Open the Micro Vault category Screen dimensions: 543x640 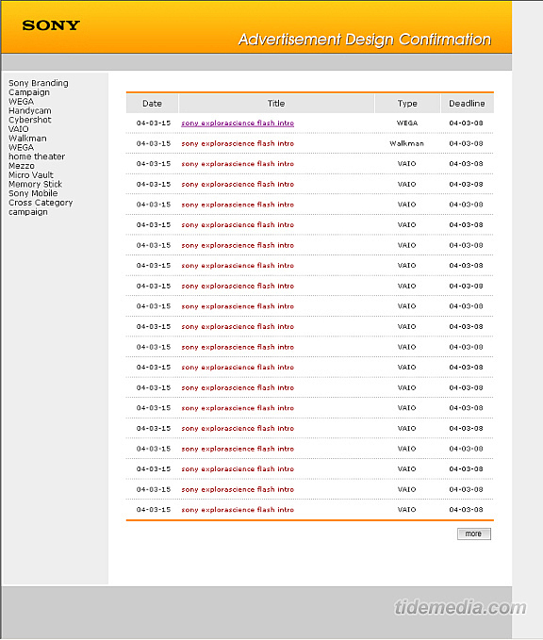[x=31, y=174]
